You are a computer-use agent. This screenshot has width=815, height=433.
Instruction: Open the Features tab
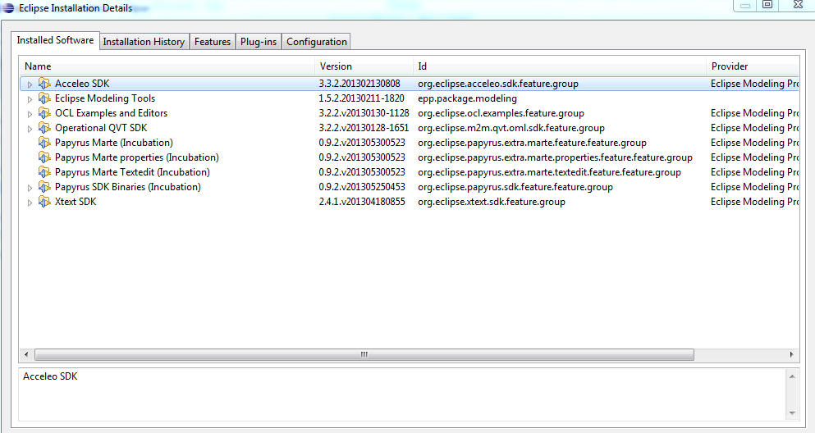212,42
